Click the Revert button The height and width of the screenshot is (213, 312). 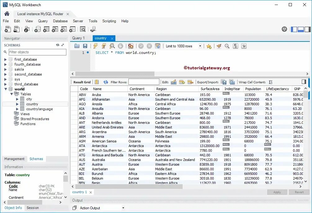tap(299, 192)
